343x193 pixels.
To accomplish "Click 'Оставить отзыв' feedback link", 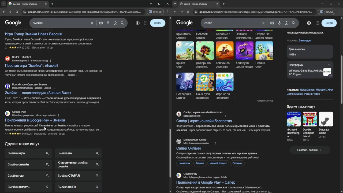I will (x=265, y=101).
